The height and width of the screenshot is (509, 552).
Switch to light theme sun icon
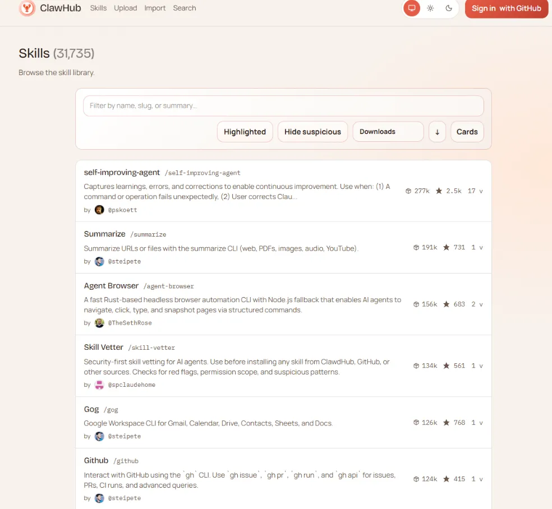[x=430, y=8]
